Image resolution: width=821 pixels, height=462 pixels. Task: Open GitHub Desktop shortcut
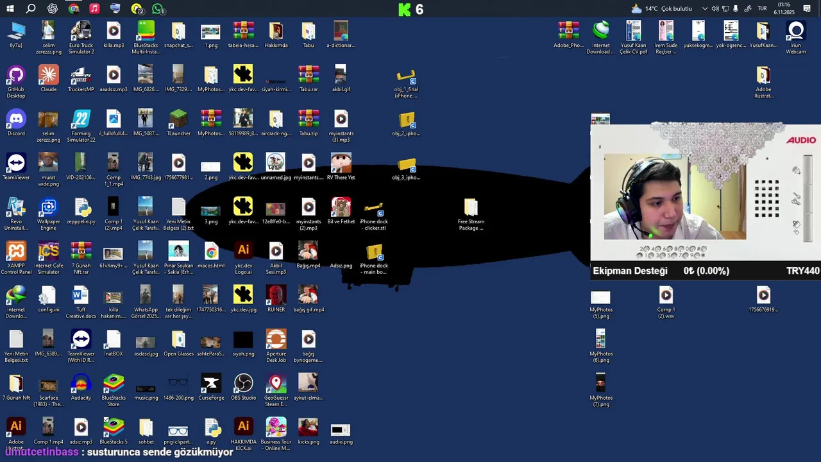coord(16,82)
